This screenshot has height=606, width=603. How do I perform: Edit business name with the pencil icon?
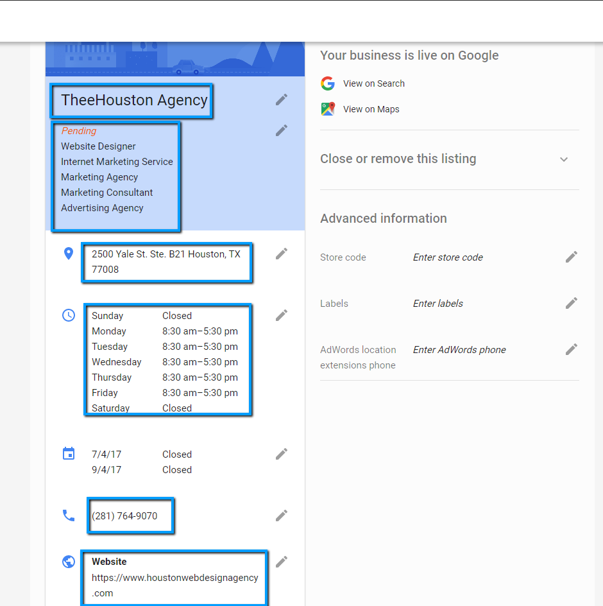click(282, 100)
